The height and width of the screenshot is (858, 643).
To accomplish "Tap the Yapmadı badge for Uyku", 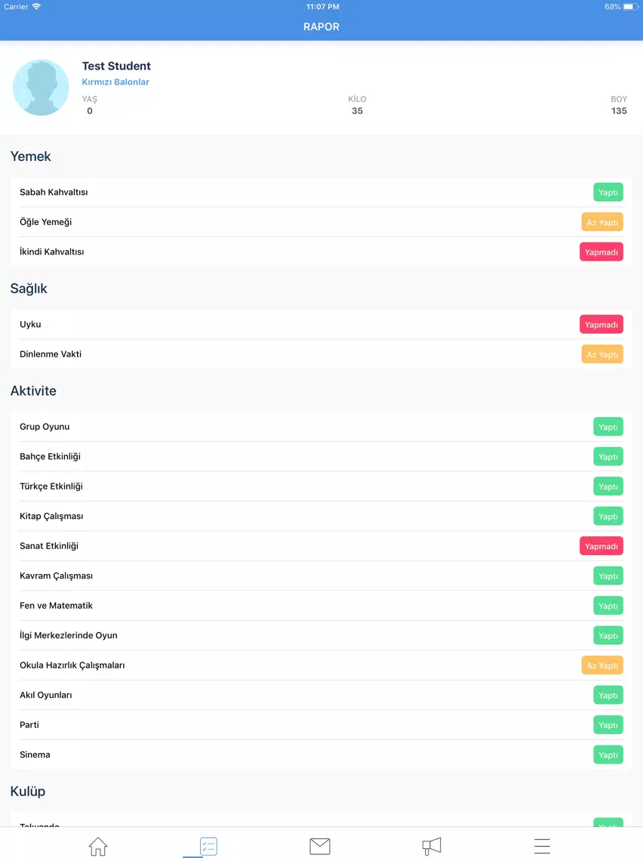I will click(x=601, y=325).
